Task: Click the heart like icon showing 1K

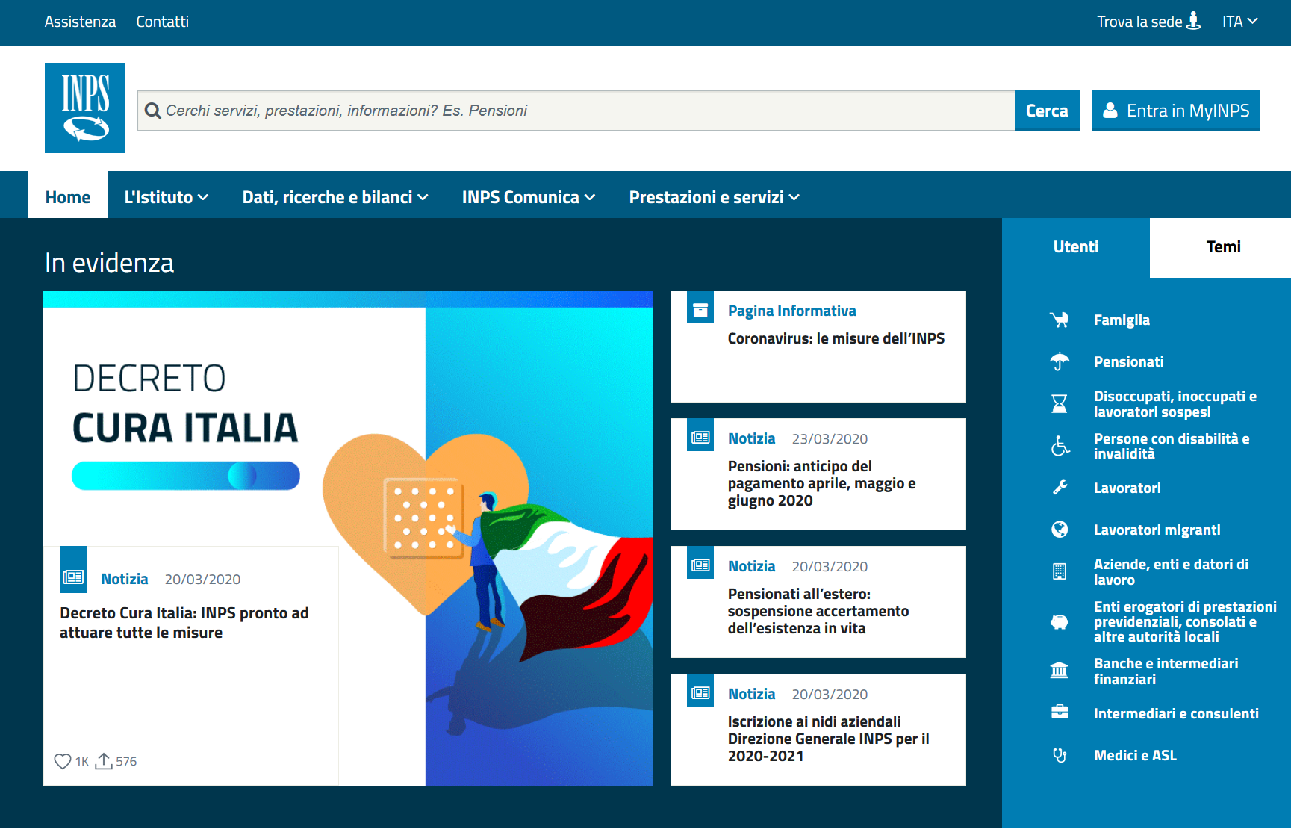Action: 63,761
